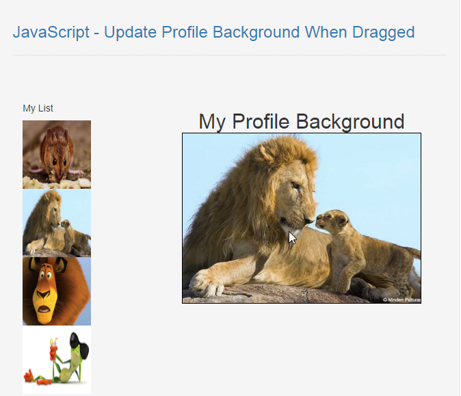Viewport: 461px width, 396px height.
Task: Select the lion and cub thumbnail
Action: pos(57,223)
